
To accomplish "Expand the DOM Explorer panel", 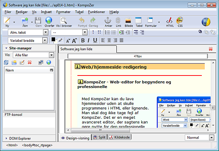I will click(x=6, y=138).
